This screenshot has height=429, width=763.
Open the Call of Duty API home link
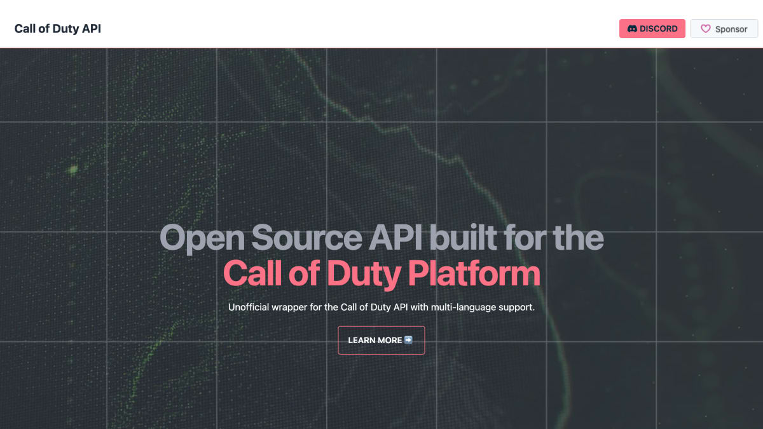click(x=58, y=29)
